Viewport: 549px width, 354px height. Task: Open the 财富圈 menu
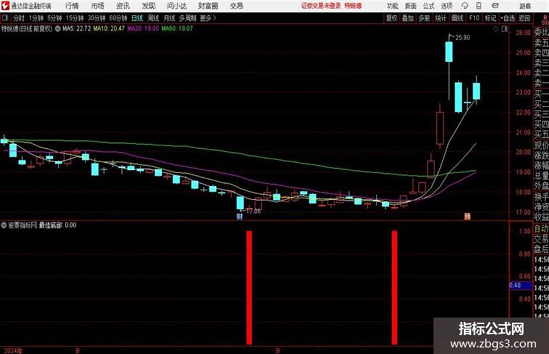point(208,6)
